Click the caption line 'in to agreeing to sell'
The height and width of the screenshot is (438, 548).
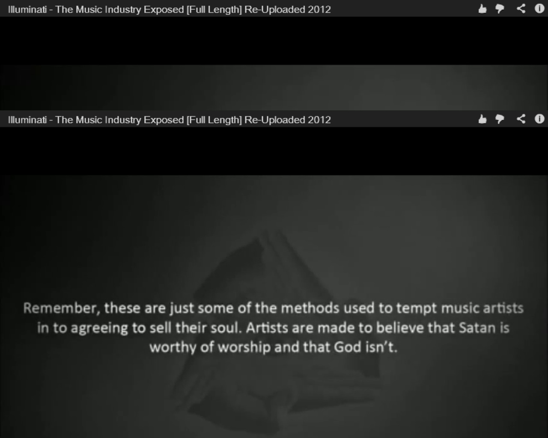273,328
